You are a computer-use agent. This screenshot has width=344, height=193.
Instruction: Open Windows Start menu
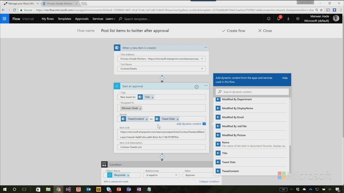pos(5,189)
